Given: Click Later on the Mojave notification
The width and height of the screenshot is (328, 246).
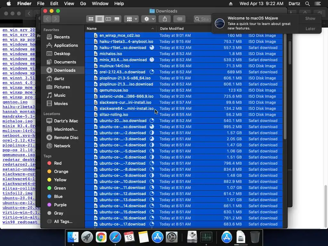Looking at the screenshot, I should tap(310, 29).
